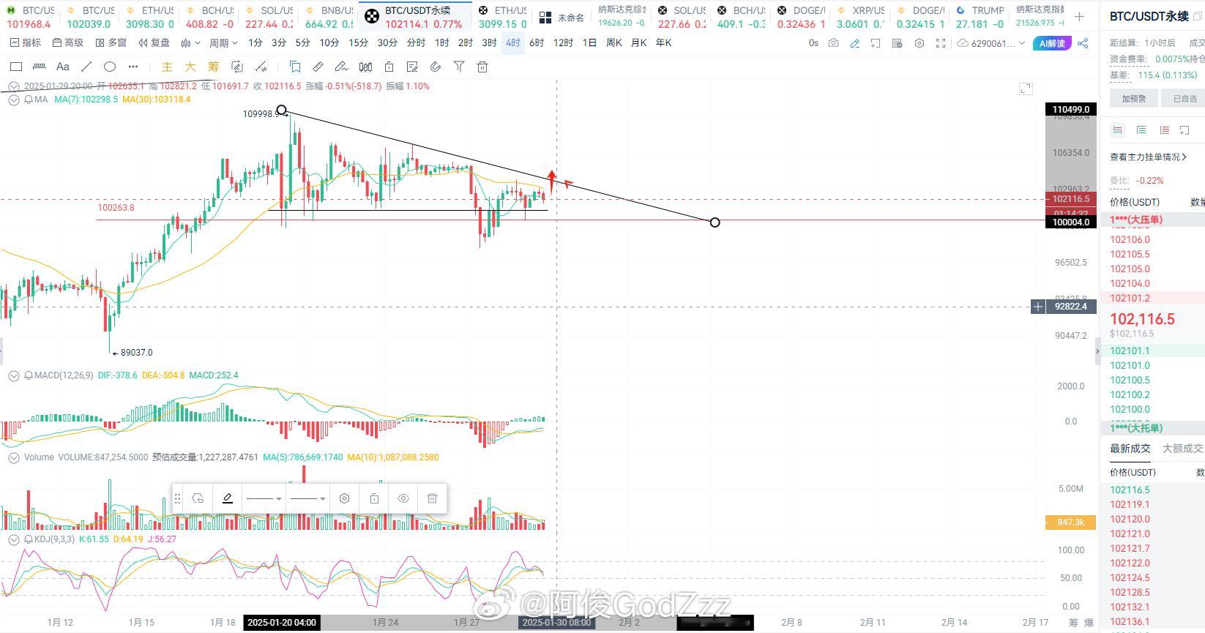The image size is (1205, 633).
Task: Toggle 已自选 watchlist button
Action: click(1185, 98)
